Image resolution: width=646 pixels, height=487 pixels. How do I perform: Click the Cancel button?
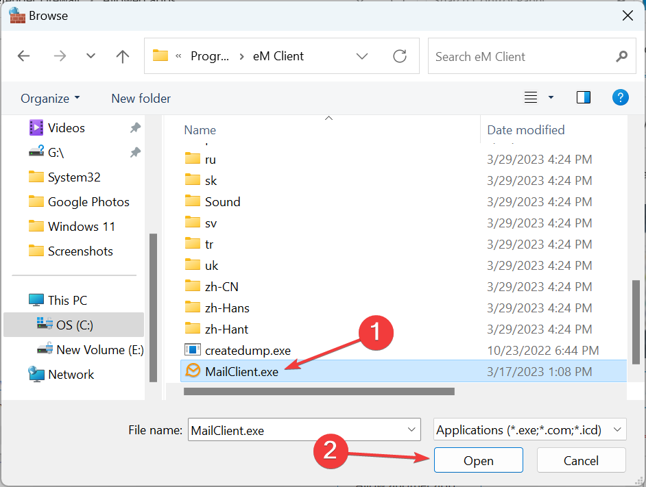(582, 460)
